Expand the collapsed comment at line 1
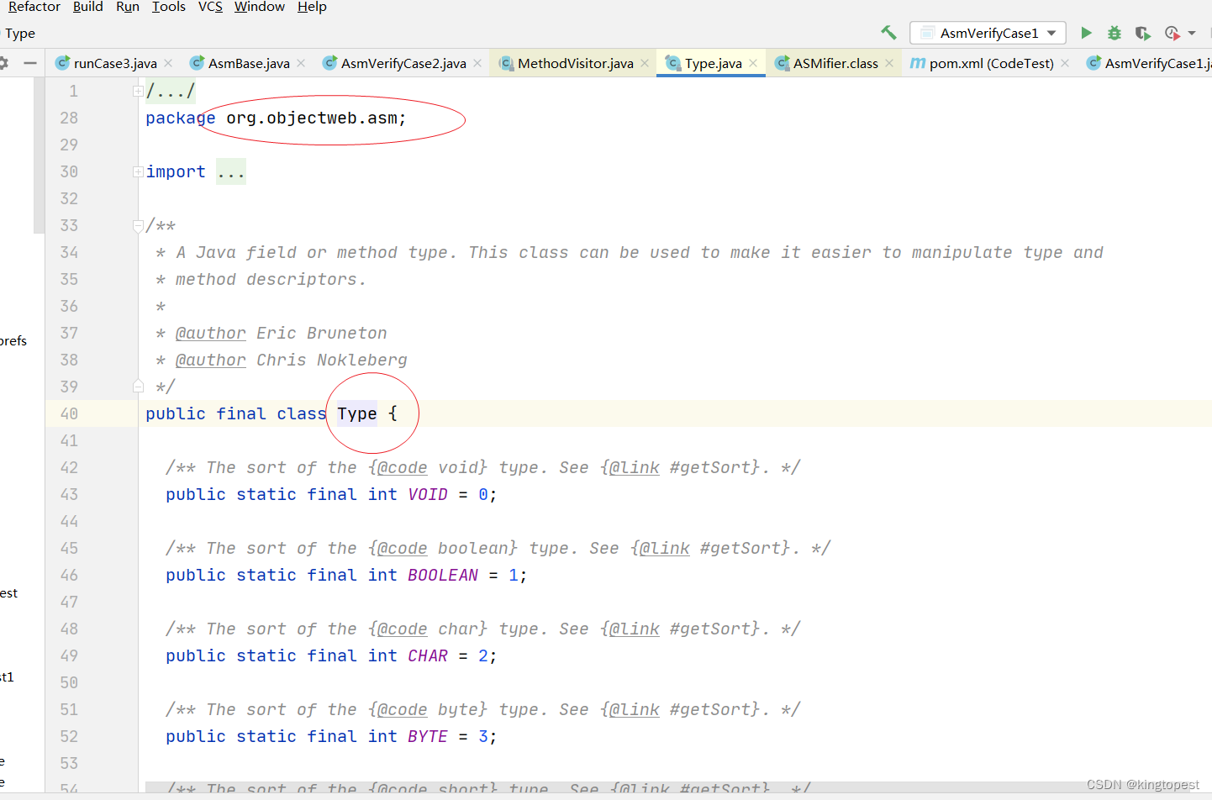 137,90
